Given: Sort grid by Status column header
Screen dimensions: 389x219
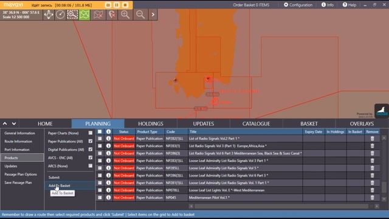Looking at the screenshot, I should (124, 131).
